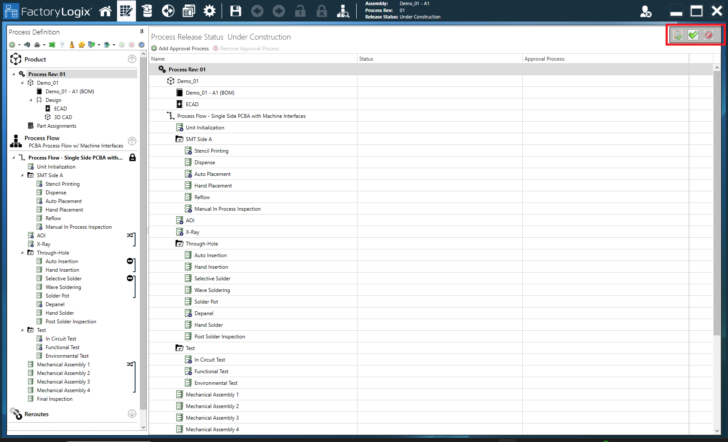Click Remove Approval Process
This screenshot has width=728, height=442.
click(x=246, y=48)
